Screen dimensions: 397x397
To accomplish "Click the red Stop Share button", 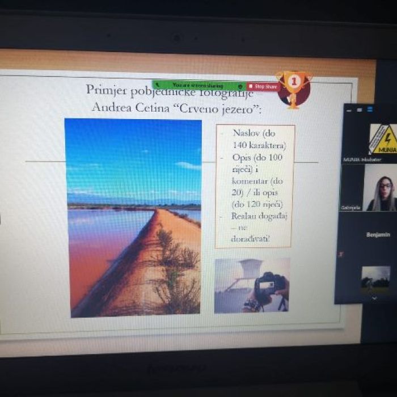I will pos(264,86).
